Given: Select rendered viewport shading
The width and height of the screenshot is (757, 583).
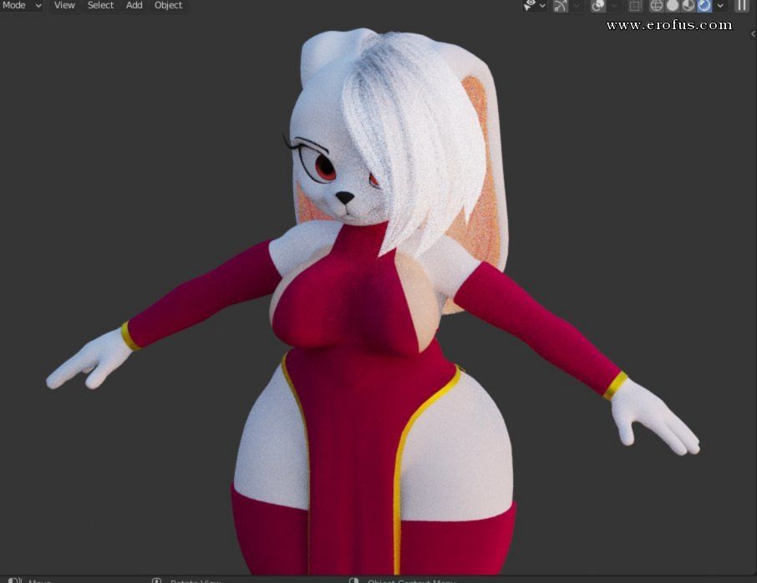Looking at the screenshot, I should click(704, 6).
